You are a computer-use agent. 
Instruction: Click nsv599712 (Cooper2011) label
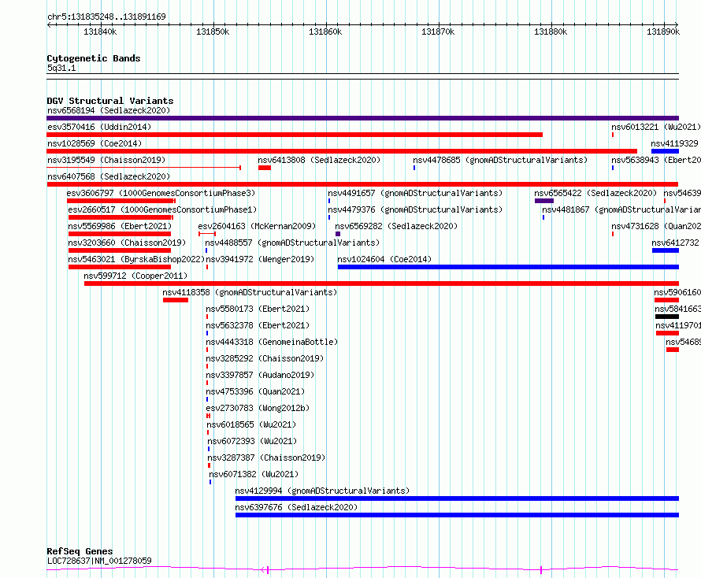coord(135,276)
